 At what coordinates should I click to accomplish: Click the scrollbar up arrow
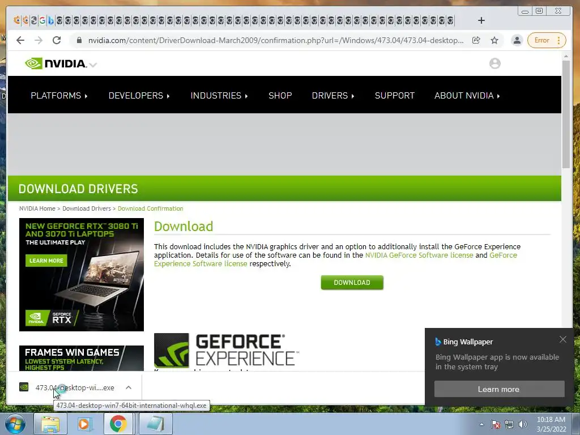566,57
